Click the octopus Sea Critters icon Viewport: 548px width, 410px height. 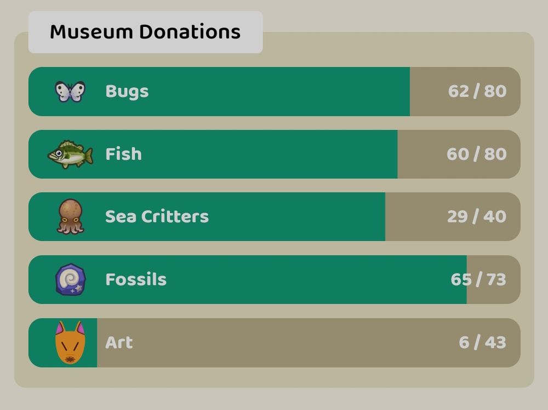(70, 217)
